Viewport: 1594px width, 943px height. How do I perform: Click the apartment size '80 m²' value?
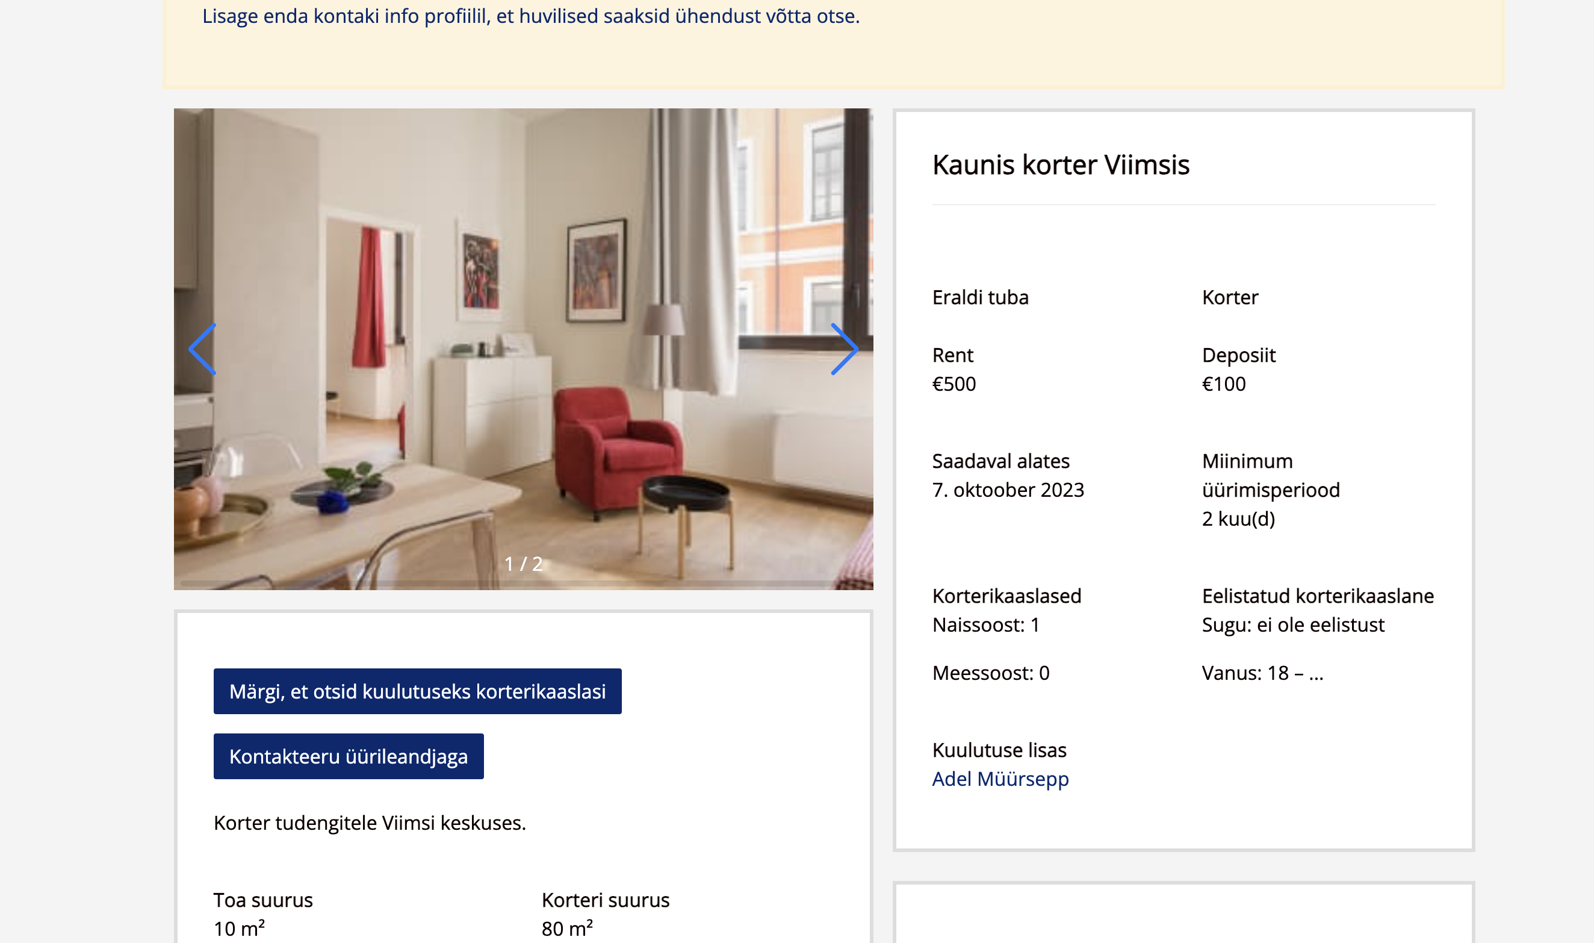tap(566, 929)
